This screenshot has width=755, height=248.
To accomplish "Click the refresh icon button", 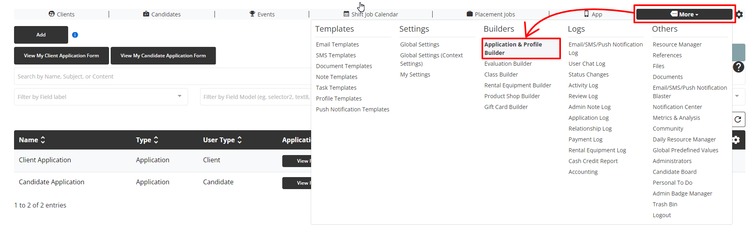I will (738, 119).
